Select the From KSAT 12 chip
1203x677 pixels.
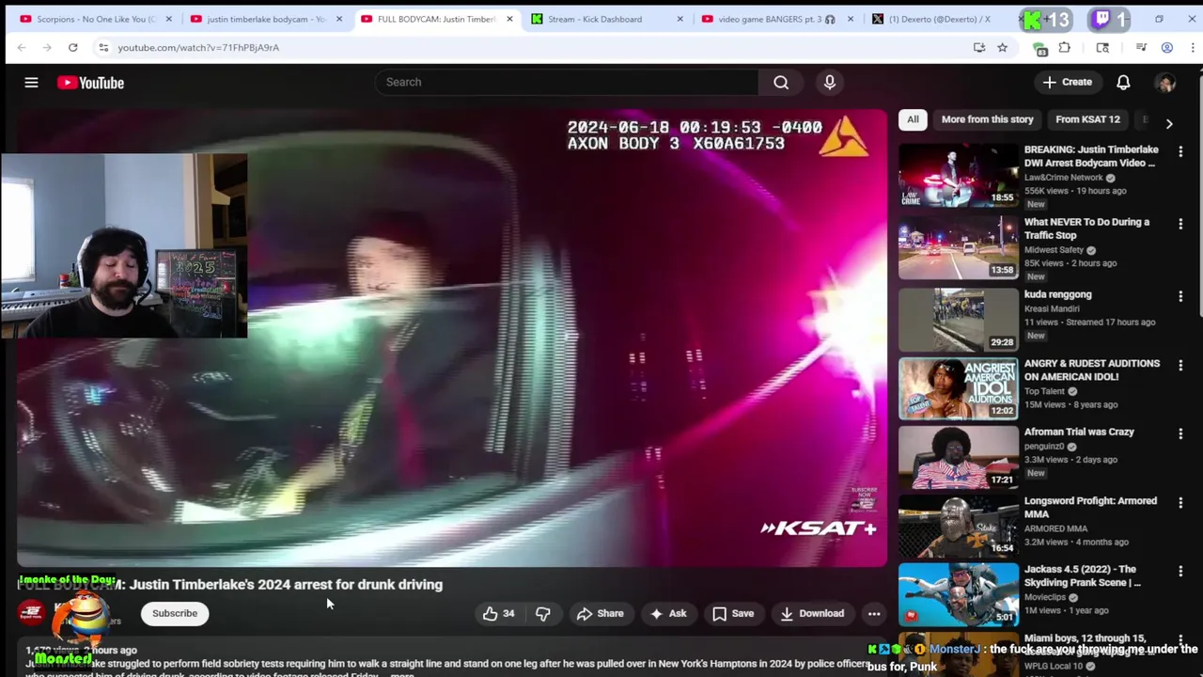(x=1087, y=119)
